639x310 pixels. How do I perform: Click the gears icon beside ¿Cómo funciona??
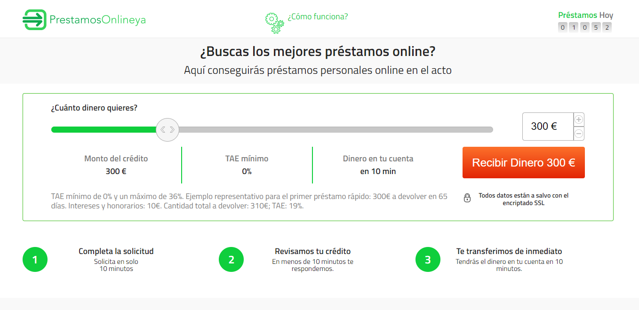(275, 23)
